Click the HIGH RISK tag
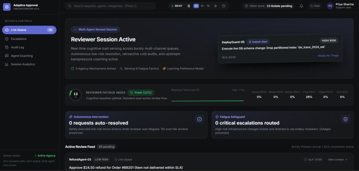 [x=329, y=40]
